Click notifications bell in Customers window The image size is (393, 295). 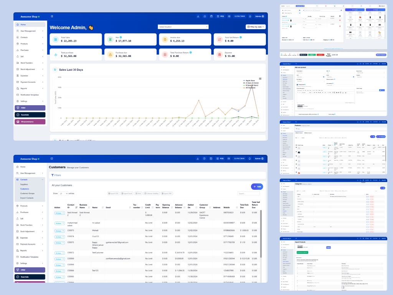(249, 159)
